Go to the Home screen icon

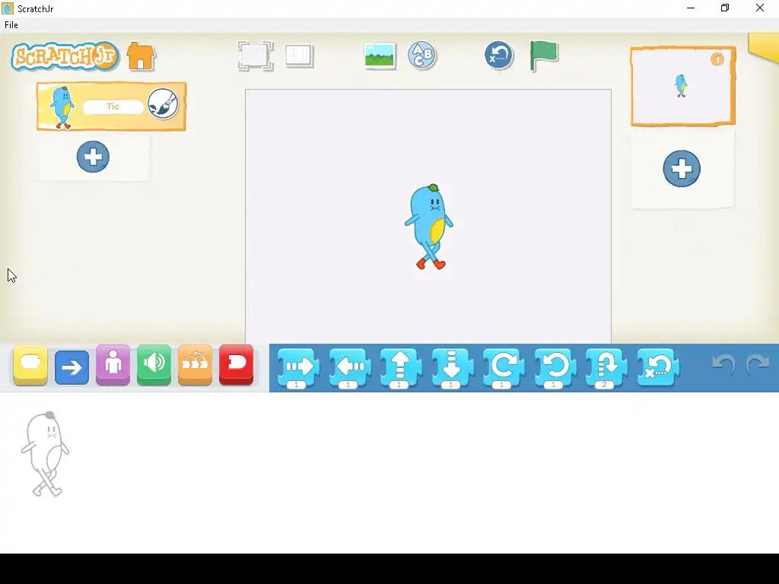pyautogui.click(x=141, y=56)
